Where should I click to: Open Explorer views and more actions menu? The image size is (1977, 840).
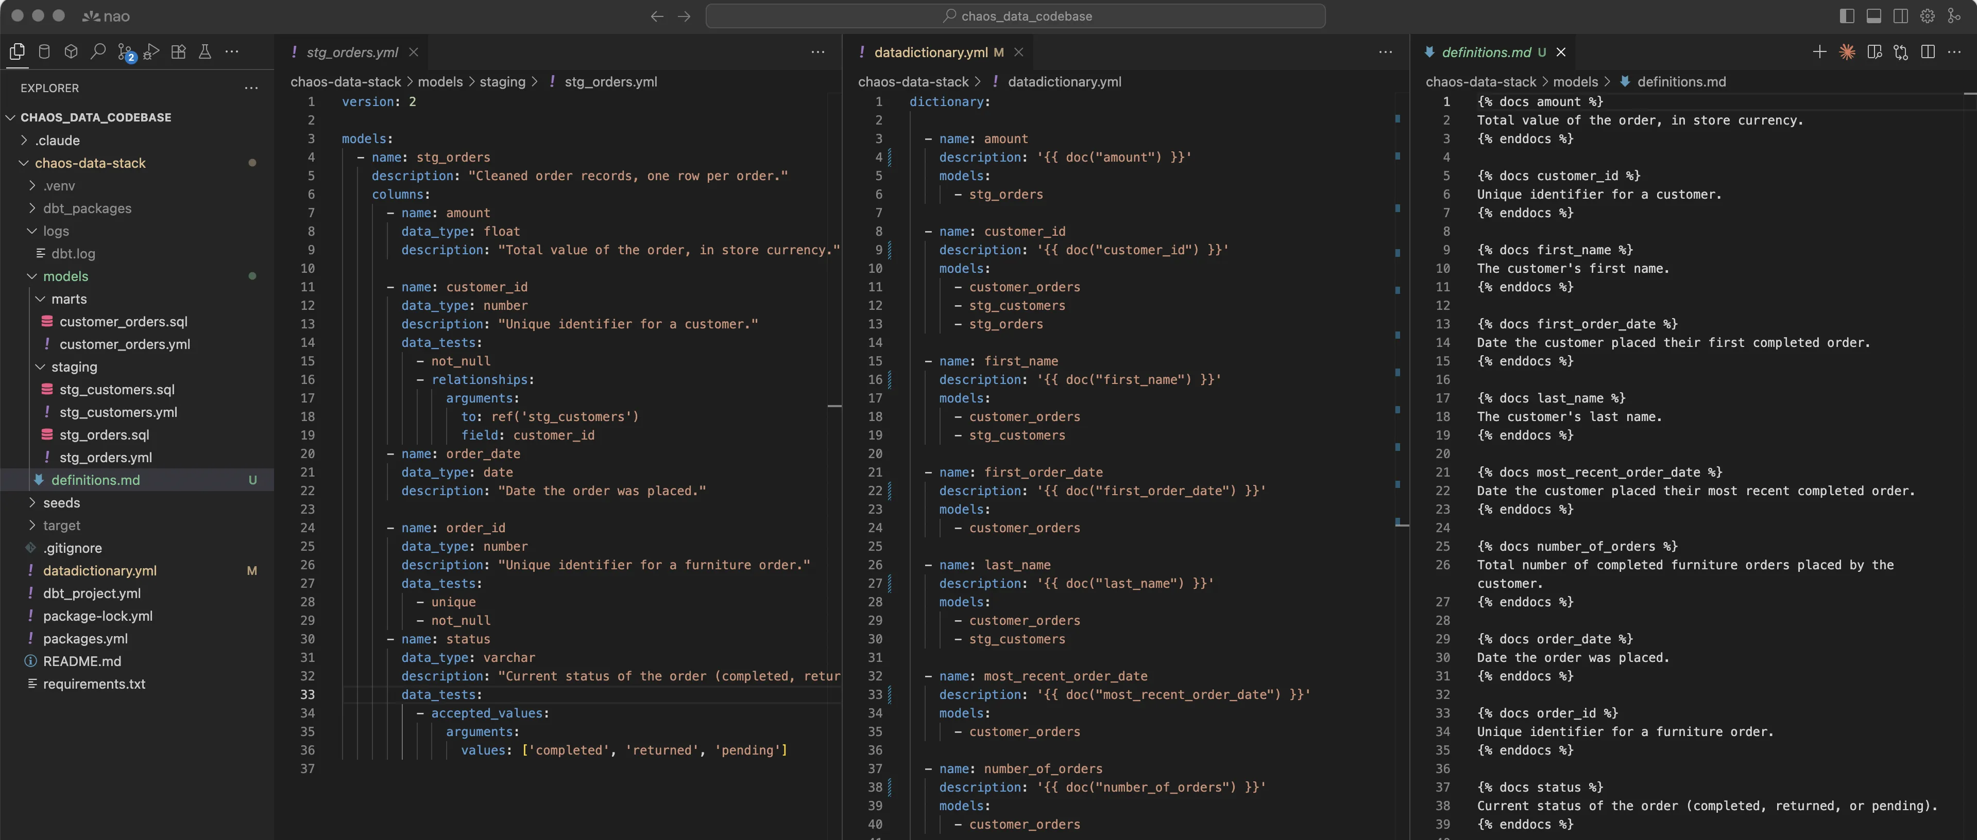pos(251,88)
